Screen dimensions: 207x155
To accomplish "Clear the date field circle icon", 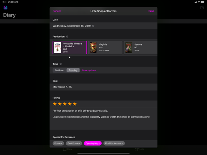I will point(93,26).
